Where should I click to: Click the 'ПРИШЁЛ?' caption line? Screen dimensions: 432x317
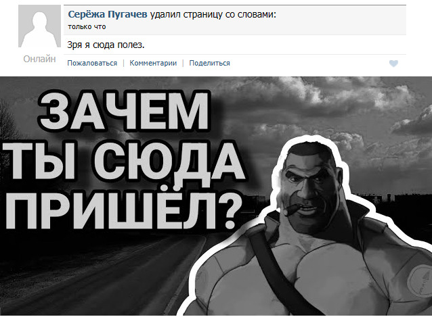(123, 210)
